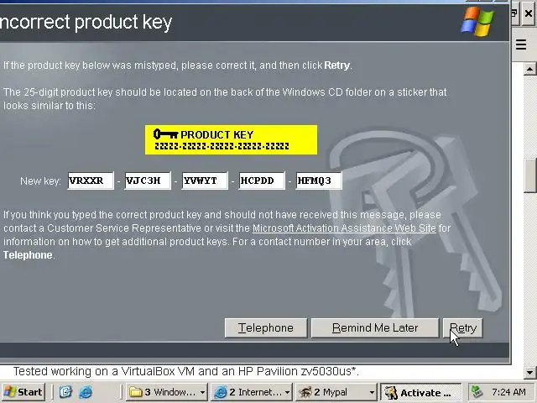Launch Internet Explorer from quick launch

86,392
